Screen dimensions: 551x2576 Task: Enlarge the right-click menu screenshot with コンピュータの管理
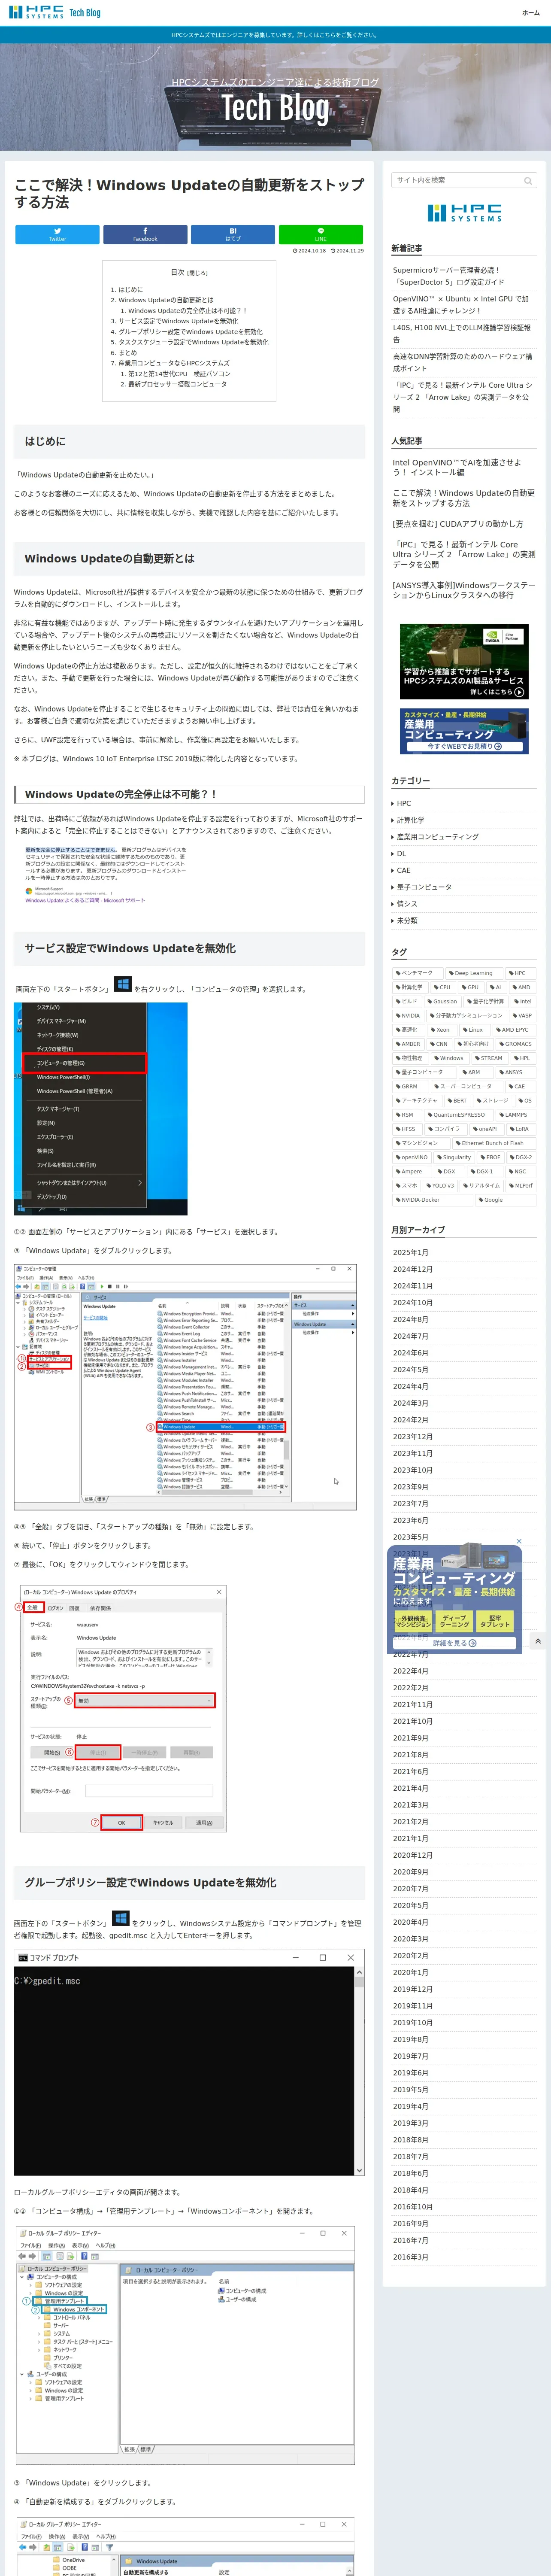[100, 1109]
